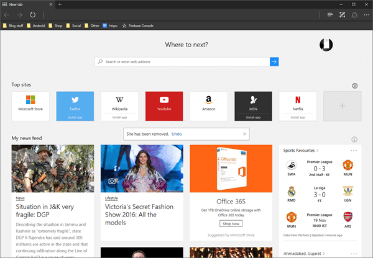The image size is (373, 258).
Task: Click Install app under Netflix
Action: click(x=298, y=117)
